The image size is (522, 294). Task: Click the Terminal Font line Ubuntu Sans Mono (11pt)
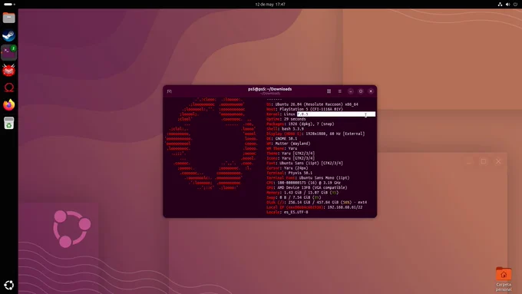tap(308, 178)
